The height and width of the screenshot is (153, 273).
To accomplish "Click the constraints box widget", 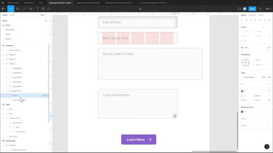I will point(246,62).
